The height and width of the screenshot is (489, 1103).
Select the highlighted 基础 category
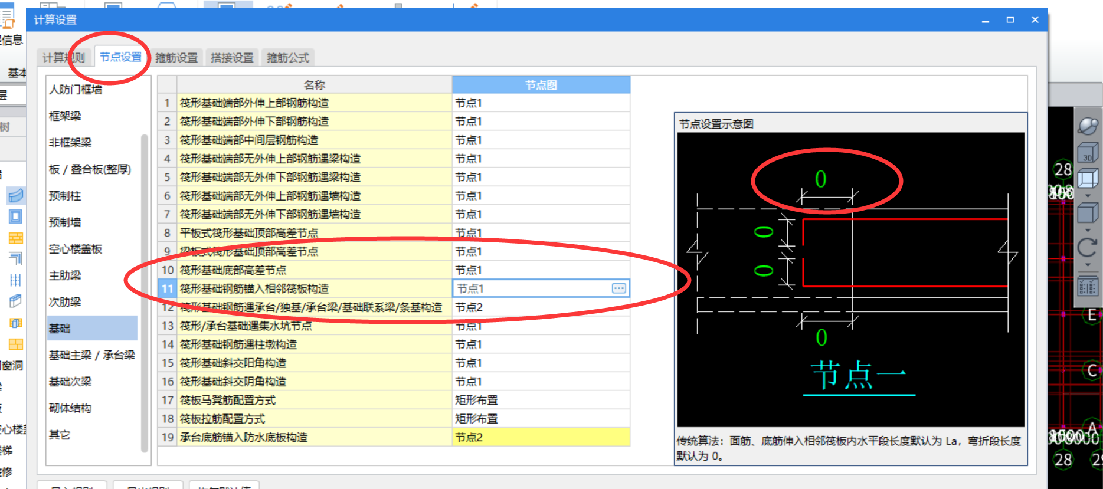[x=92, y=328]
